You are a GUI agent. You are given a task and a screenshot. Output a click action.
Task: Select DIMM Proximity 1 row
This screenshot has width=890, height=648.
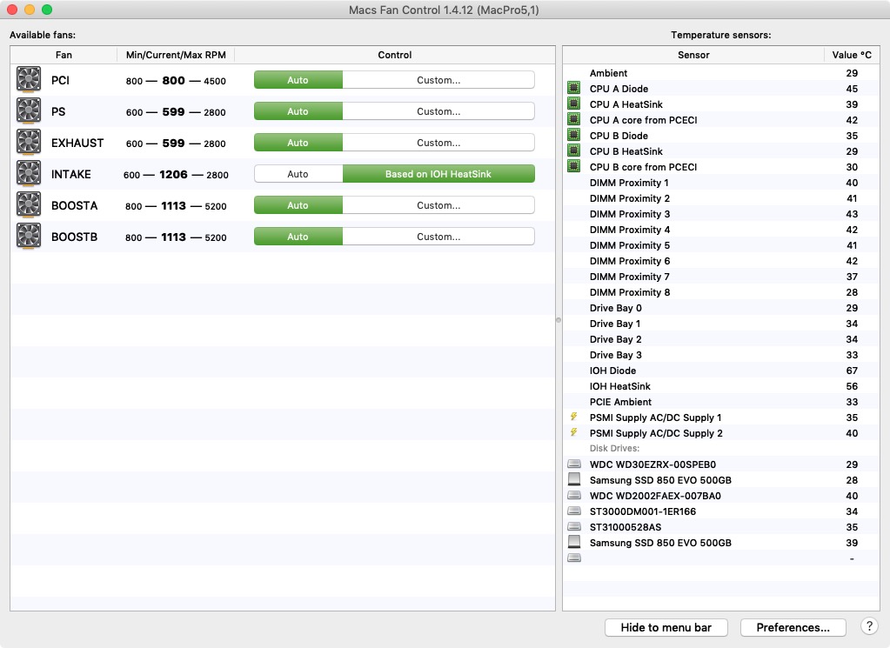[x=721, y=182]
